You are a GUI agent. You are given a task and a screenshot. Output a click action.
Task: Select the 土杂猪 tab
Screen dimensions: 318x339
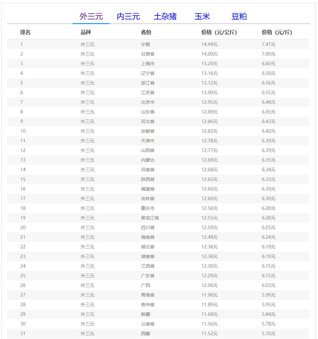(x=165, y=16)
